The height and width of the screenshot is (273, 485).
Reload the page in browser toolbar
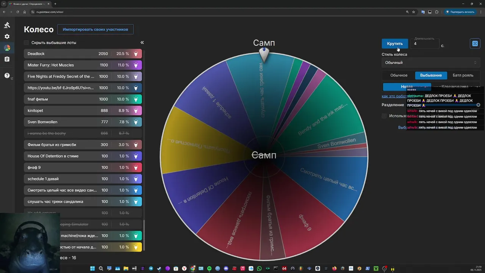point(17,12)
